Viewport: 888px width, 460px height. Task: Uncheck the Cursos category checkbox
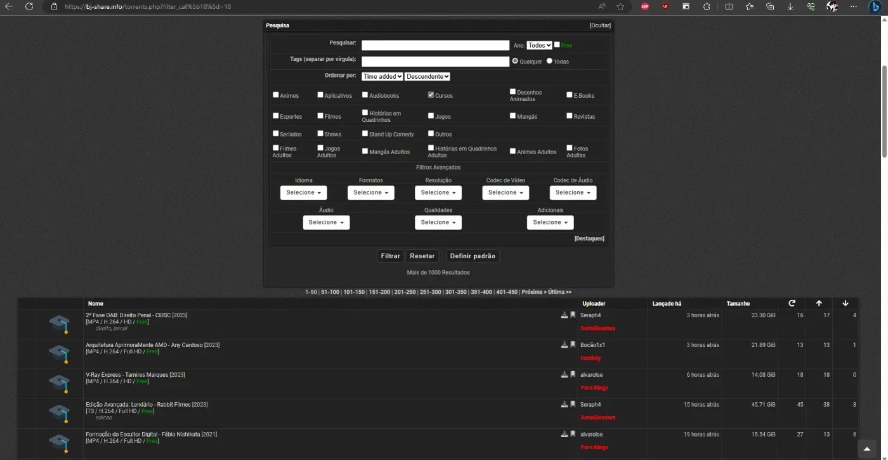(431, 95)
